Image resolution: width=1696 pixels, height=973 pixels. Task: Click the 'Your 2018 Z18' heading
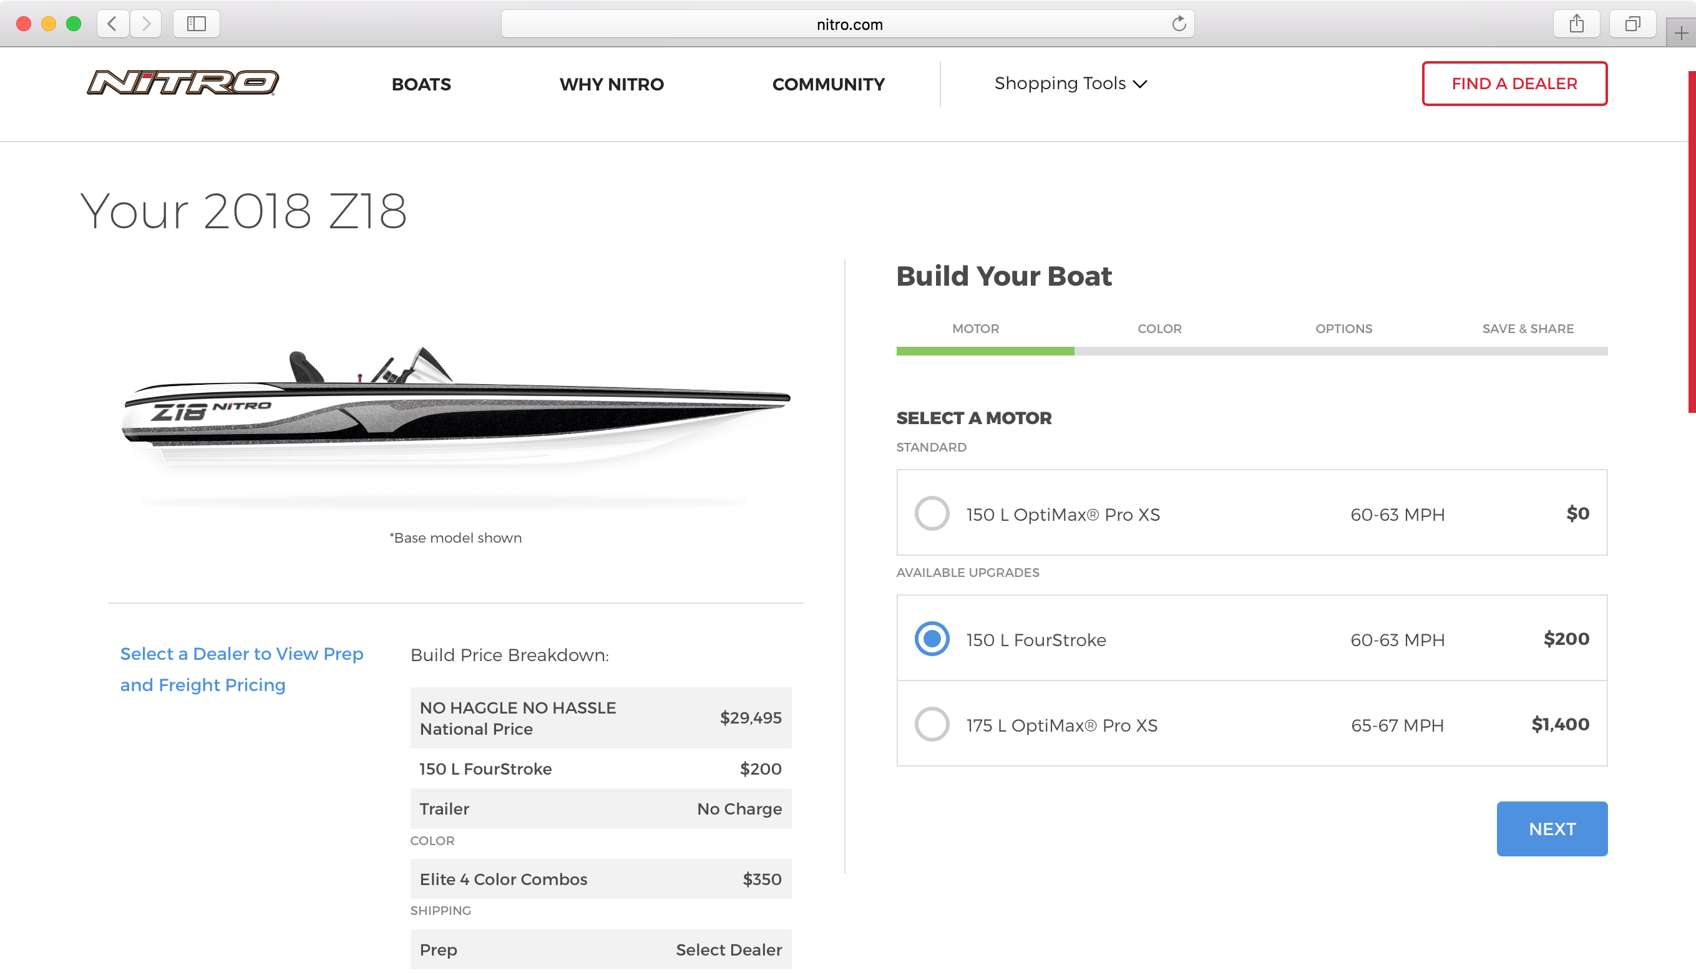(x=243, y=211)
